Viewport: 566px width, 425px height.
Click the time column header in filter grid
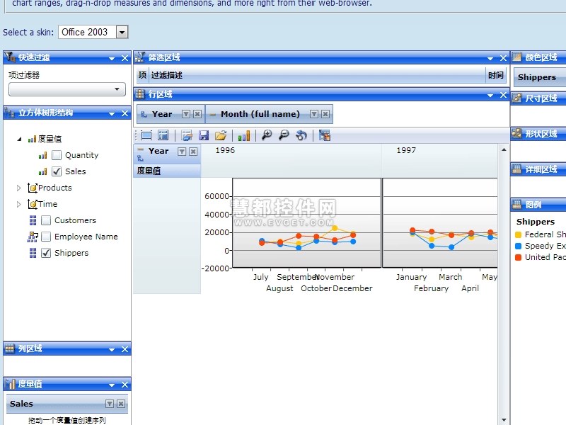pos(496,75)
